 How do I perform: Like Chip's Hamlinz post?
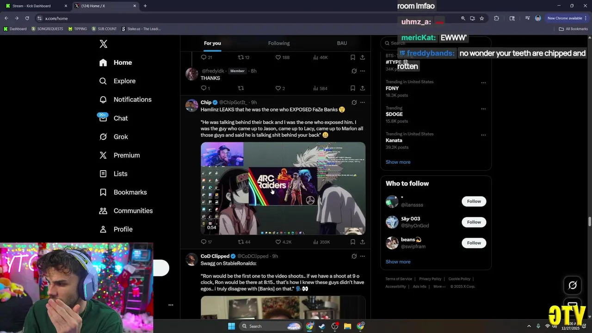(x=283, y=242)
